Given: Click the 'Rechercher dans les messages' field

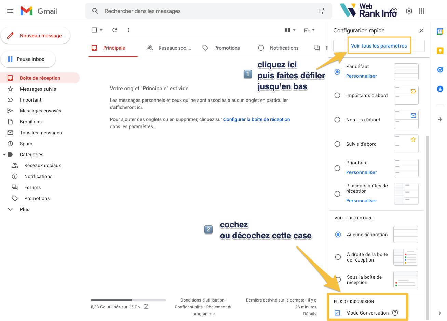Looking at the screenshot, I should pos(205,11).
